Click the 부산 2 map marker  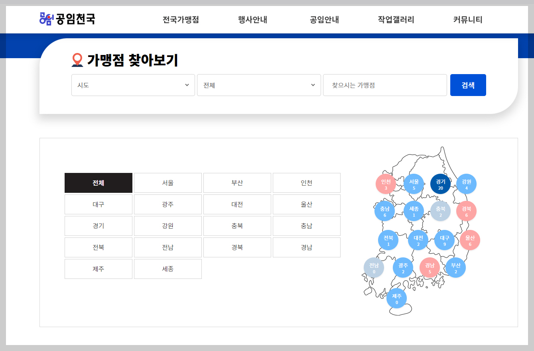pyautogui.click(x=455, y=268)
